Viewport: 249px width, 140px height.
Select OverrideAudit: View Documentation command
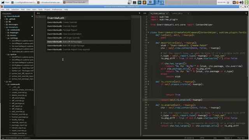point(89,34)
